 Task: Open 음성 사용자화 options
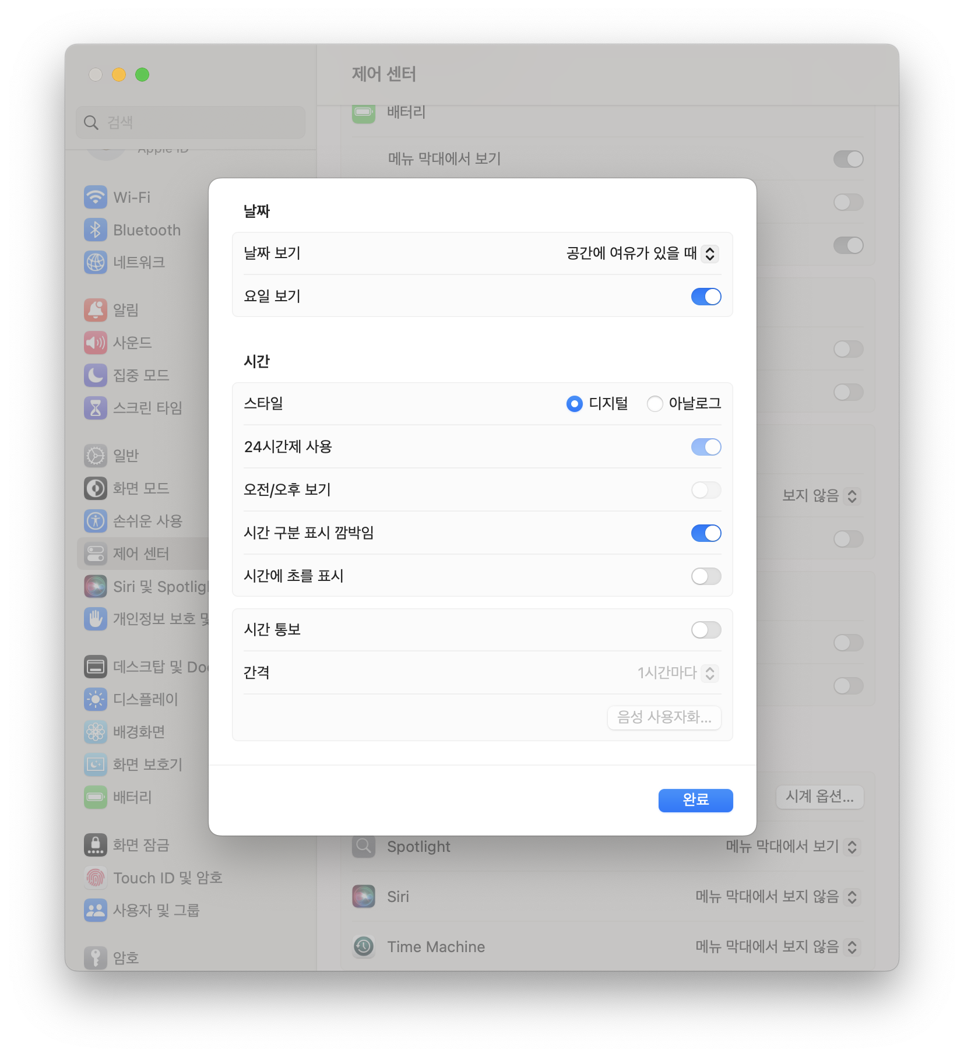click(x=664, y=718)
